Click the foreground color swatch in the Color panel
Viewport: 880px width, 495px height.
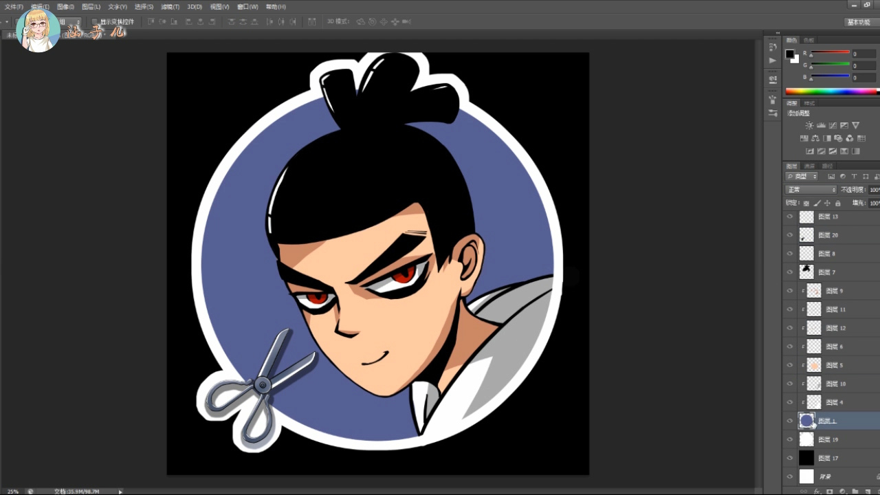coord(789,54)
